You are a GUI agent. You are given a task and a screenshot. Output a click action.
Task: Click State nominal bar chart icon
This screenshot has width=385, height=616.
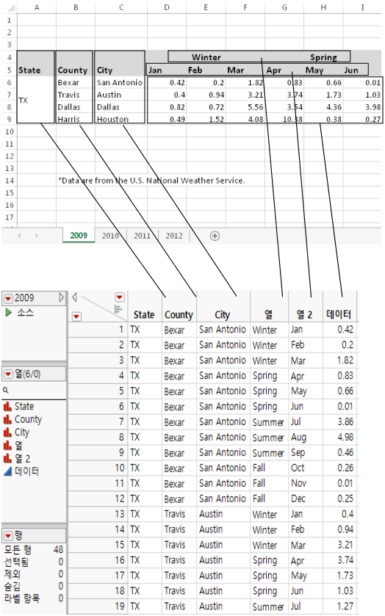7,406
